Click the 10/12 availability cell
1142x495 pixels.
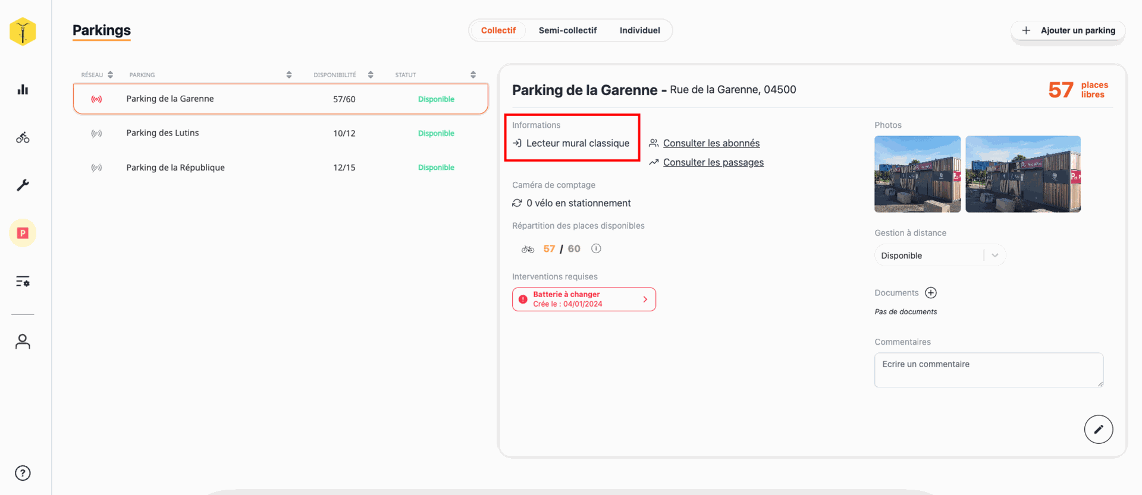(x=344, y=133)
